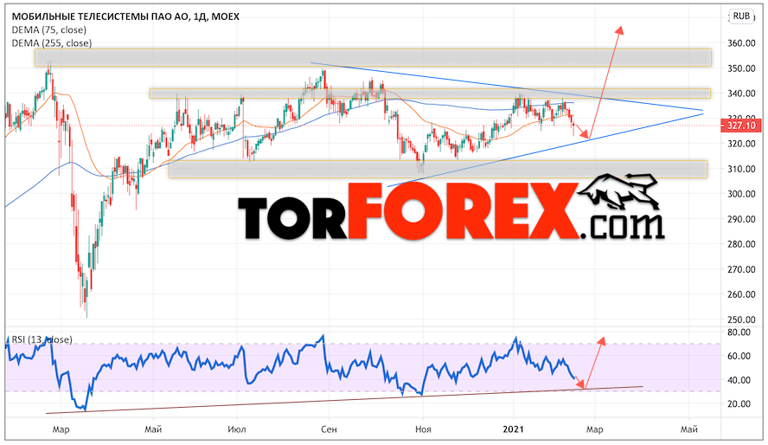Screen dimensions: 768x445
Task: Click the RUB currency button
Action: (x=741, y=16)
